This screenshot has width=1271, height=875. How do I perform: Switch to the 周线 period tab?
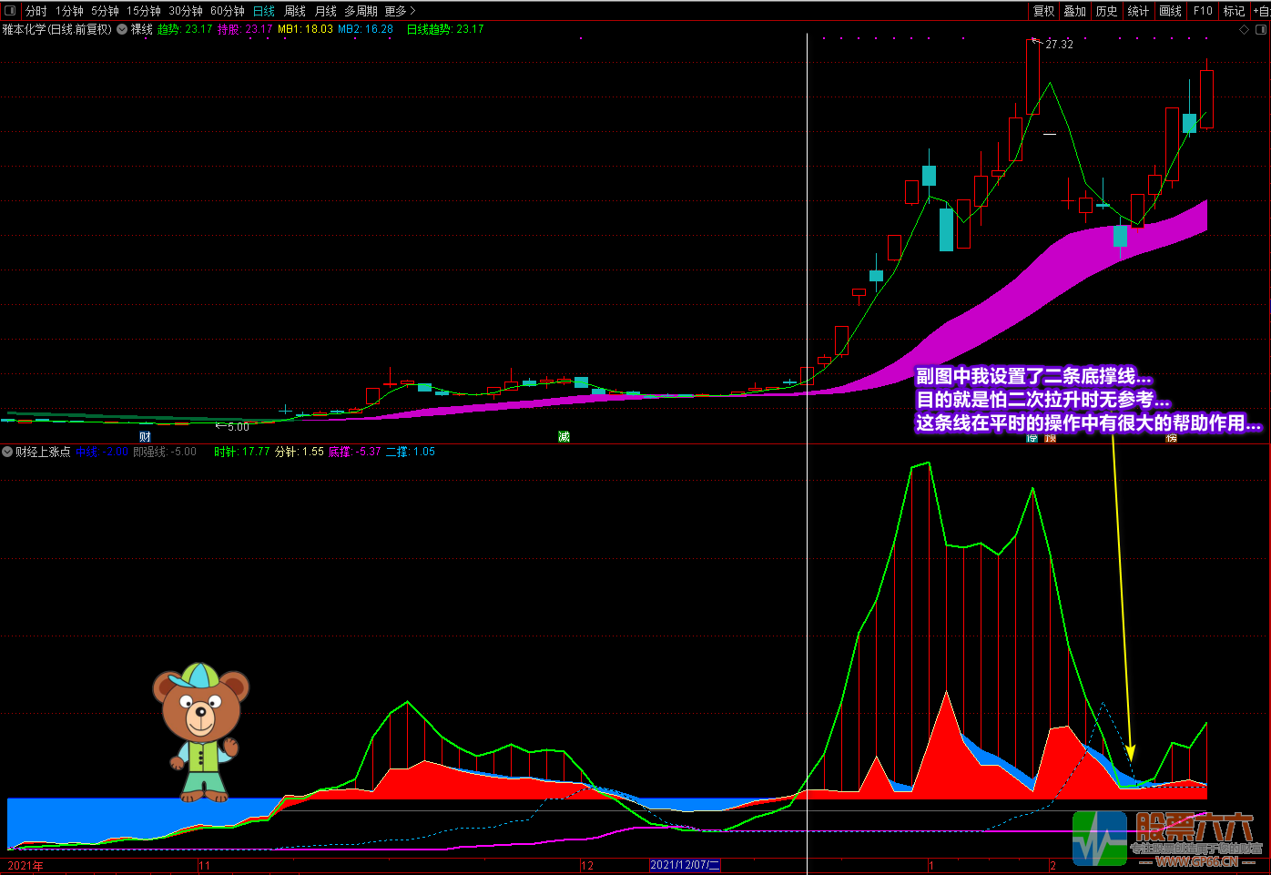tap(295, 11)
